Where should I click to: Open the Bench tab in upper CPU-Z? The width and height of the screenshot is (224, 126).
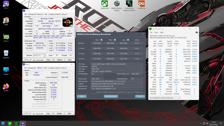tap(58, 14)
